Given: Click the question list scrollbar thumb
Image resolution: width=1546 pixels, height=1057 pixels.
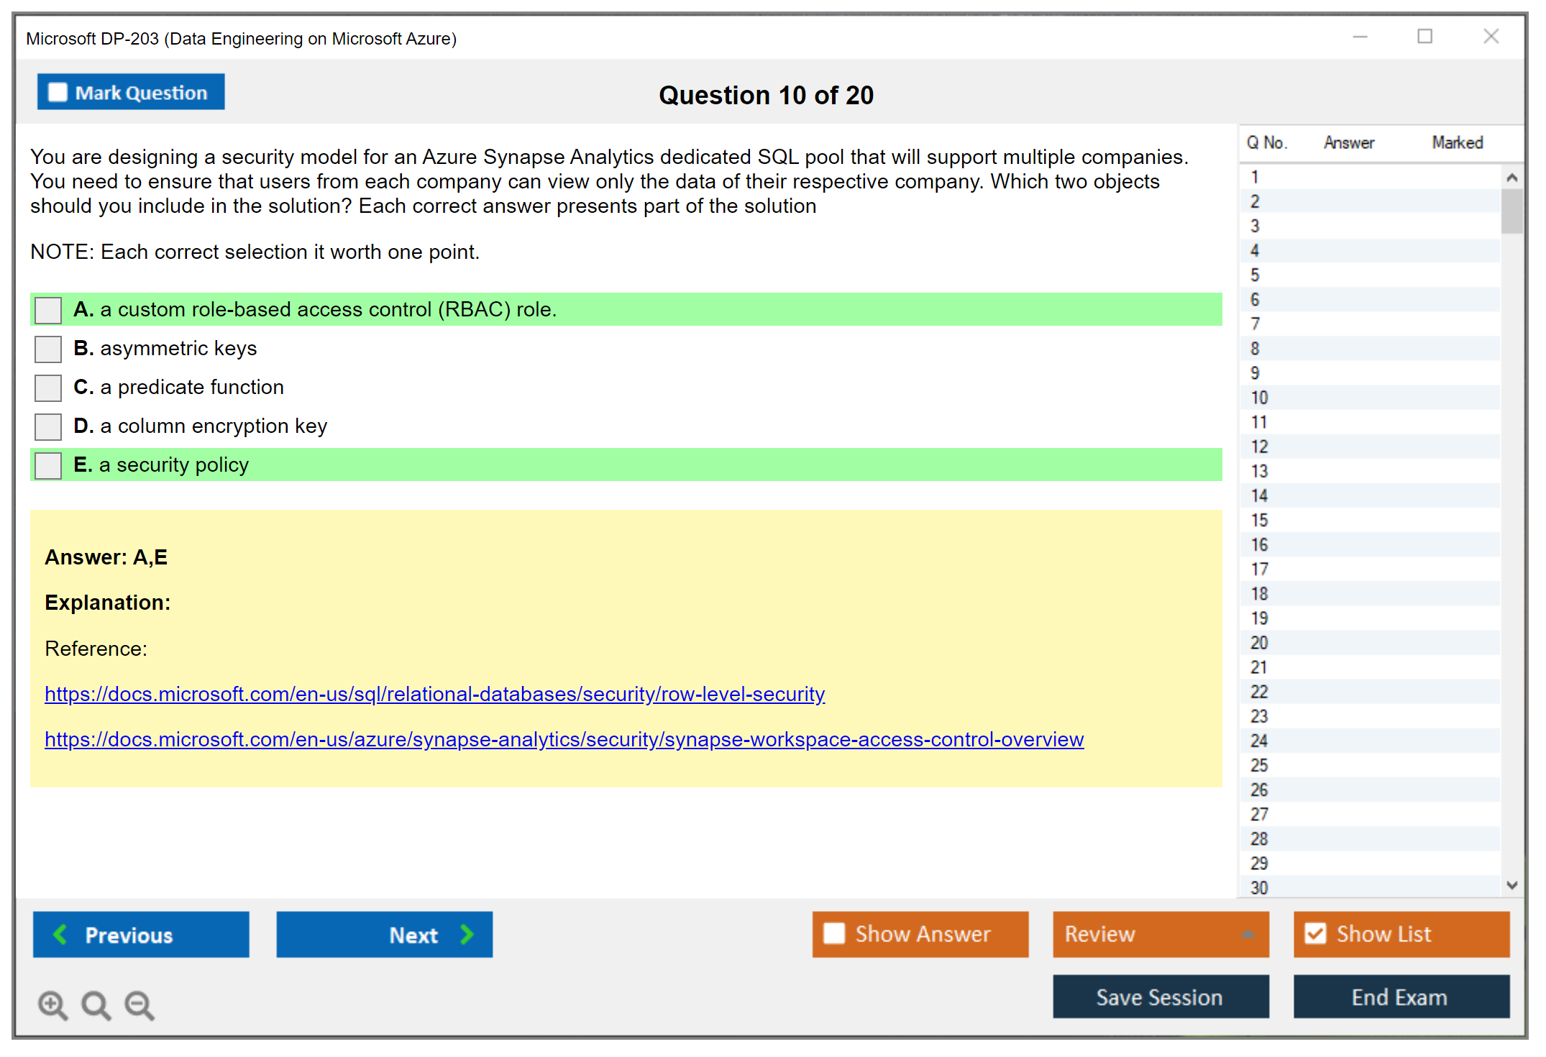Looking at the screenshot, I should (1511, 211).
